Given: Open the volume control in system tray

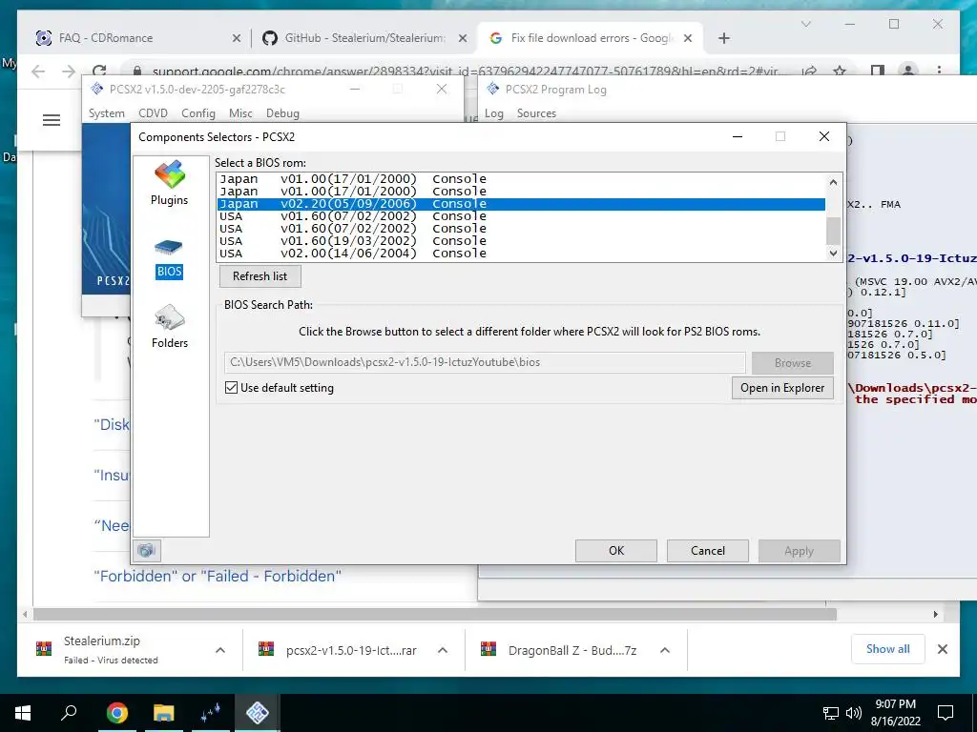Looking at the screenshot, I should [854, 713].
